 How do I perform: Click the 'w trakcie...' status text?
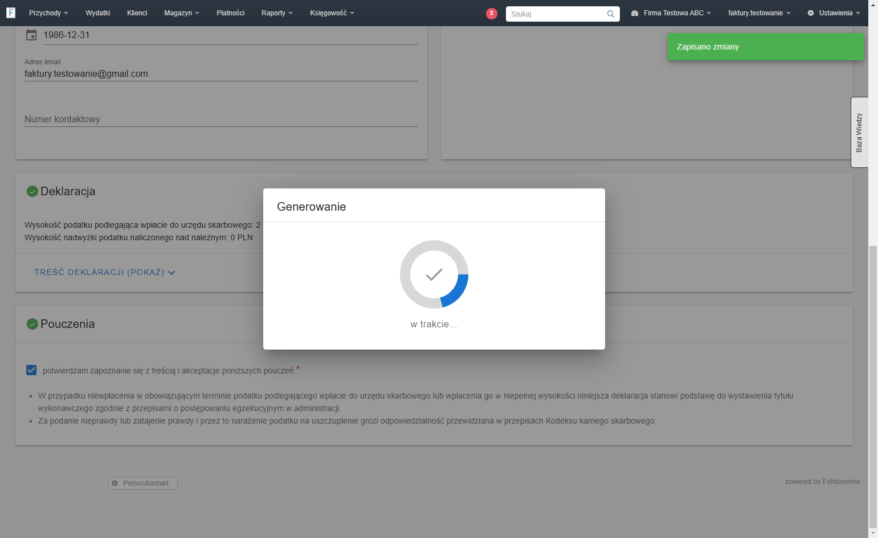[434, 324]
